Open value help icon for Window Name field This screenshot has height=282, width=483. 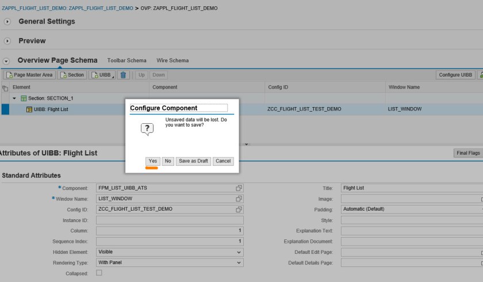239,199
